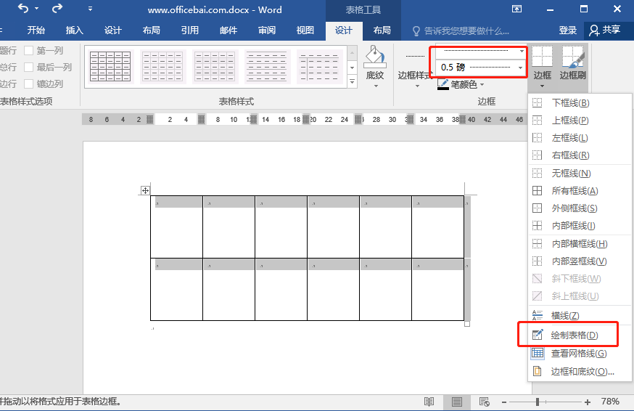The width and height of the screenshot is (634, 411).
Task: Click the table move handle cross icon
Action: click(145, 190)
